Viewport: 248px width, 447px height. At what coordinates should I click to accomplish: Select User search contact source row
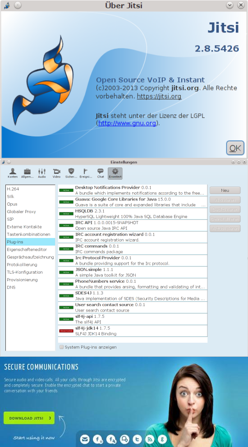tap(133, 307)
